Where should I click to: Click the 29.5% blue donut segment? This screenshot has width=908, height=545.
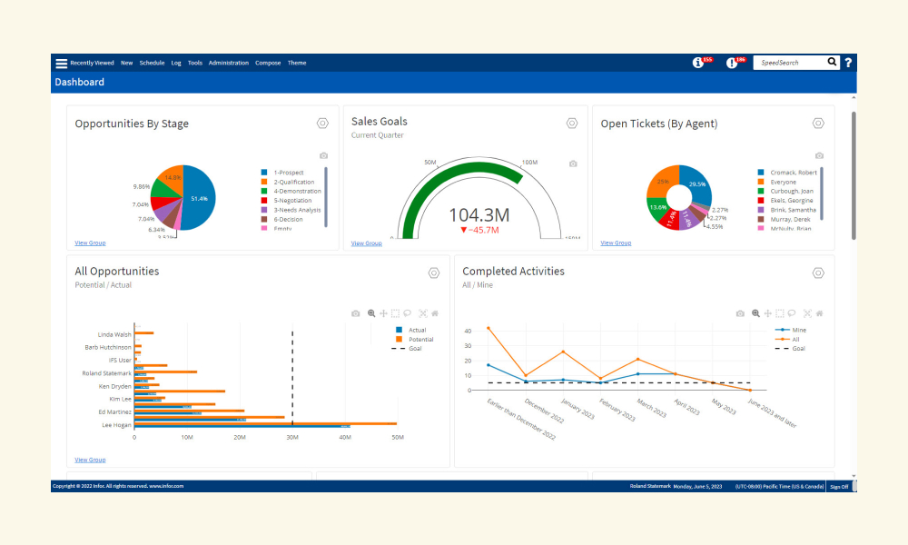(x=697, y=183)
